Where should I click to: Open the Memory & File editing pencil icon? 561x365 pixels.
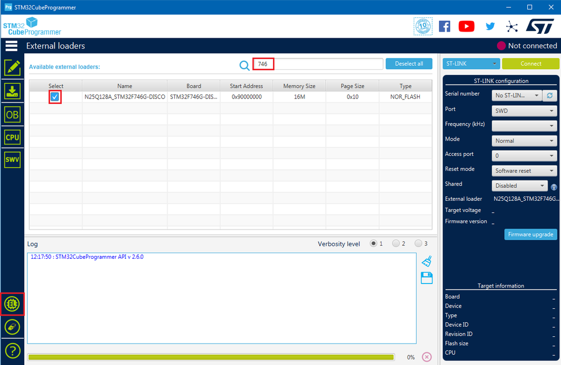[12, 67]
